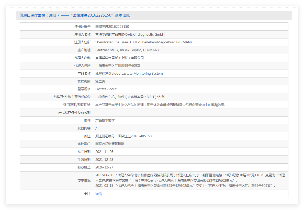The height and width of the screenshot is (210, 304).
Task: Click the 批准日期 label
Action: click(84, 152)
